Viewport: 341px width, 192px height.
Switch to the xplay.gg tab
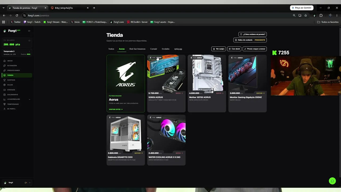pyautogui.click(x=178, y=49)
